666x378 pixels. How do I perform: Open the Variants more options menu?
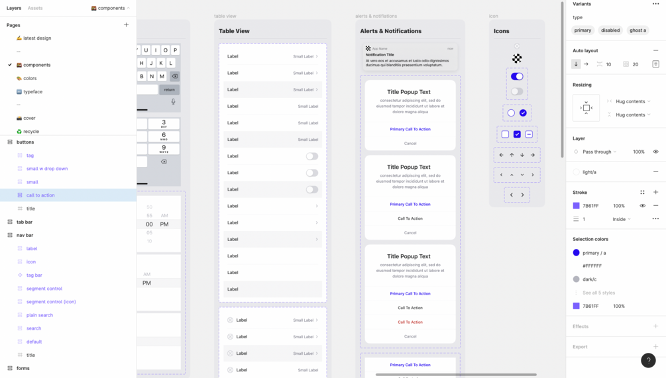coord(655,4)
